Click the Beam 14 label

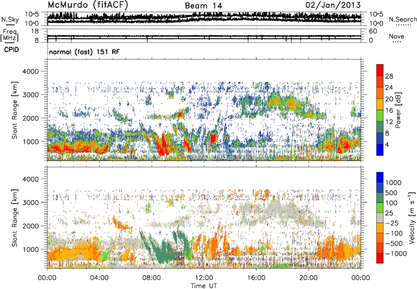[203, 6]
